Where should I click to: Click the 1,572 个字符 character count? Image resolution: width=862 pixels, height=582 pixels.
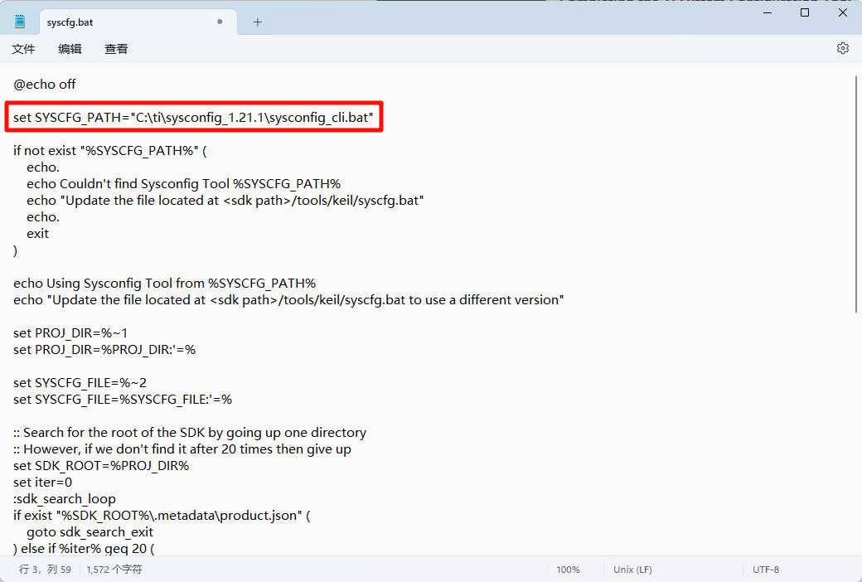pos(114,570)
